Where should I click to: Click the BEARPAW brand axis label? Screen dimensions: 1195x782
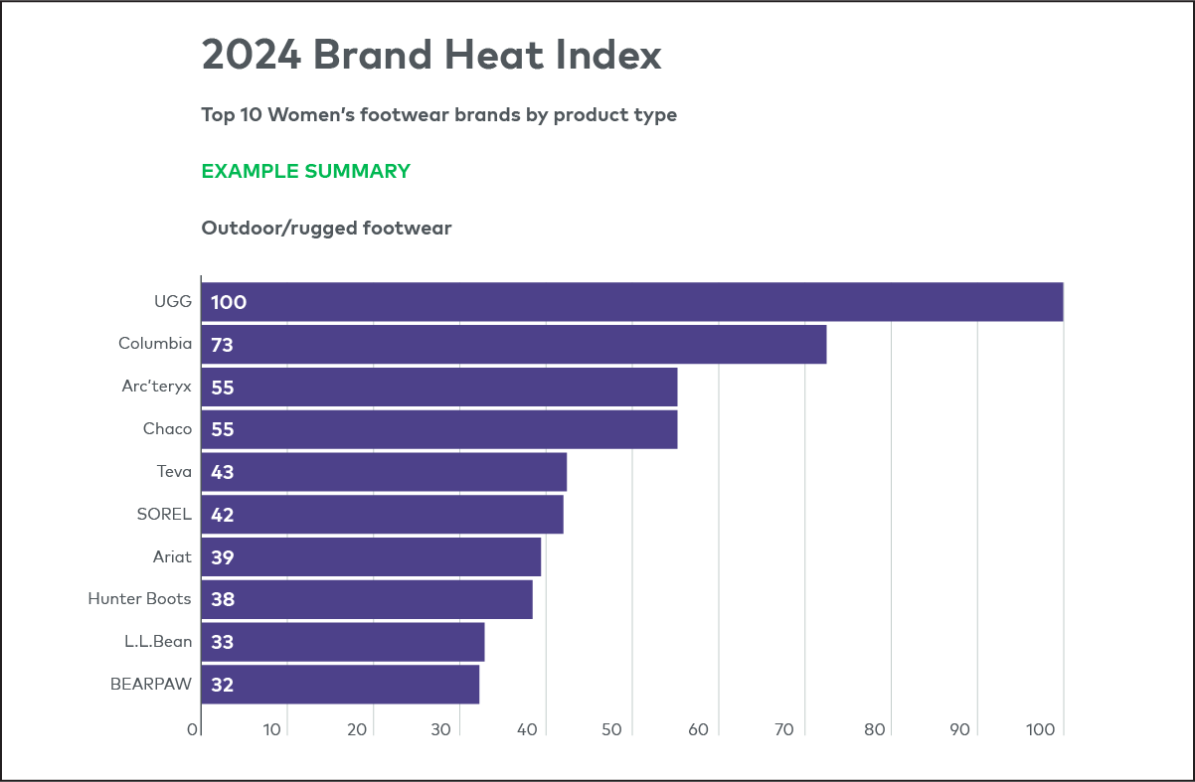click(150, 685)
